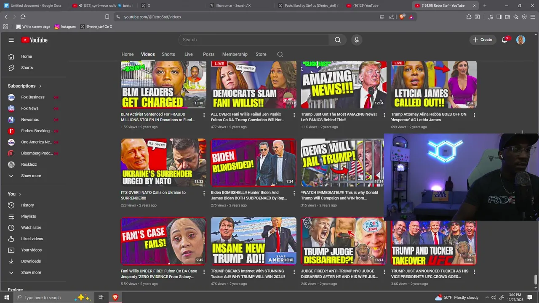This screenshot has height=303, width=539.
Task: Open the BIDEN BLINDSIDED thumbnail
Action: coord(253,162)
